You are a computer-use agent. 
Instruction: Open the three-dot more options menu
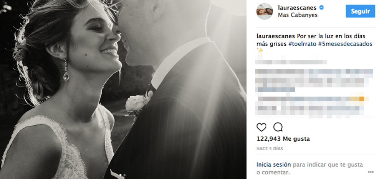tap(371, 172)
